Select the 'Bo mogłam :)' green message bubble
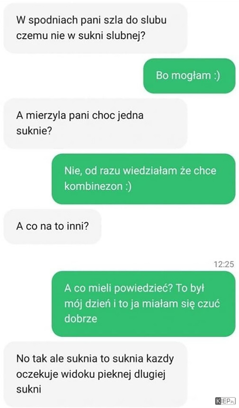239x408 pixels. (x=189, y=76)
